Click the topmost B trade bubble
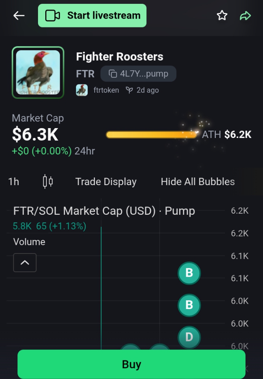The width and height of the screenshot is (263, 379). tap(189, 273)
